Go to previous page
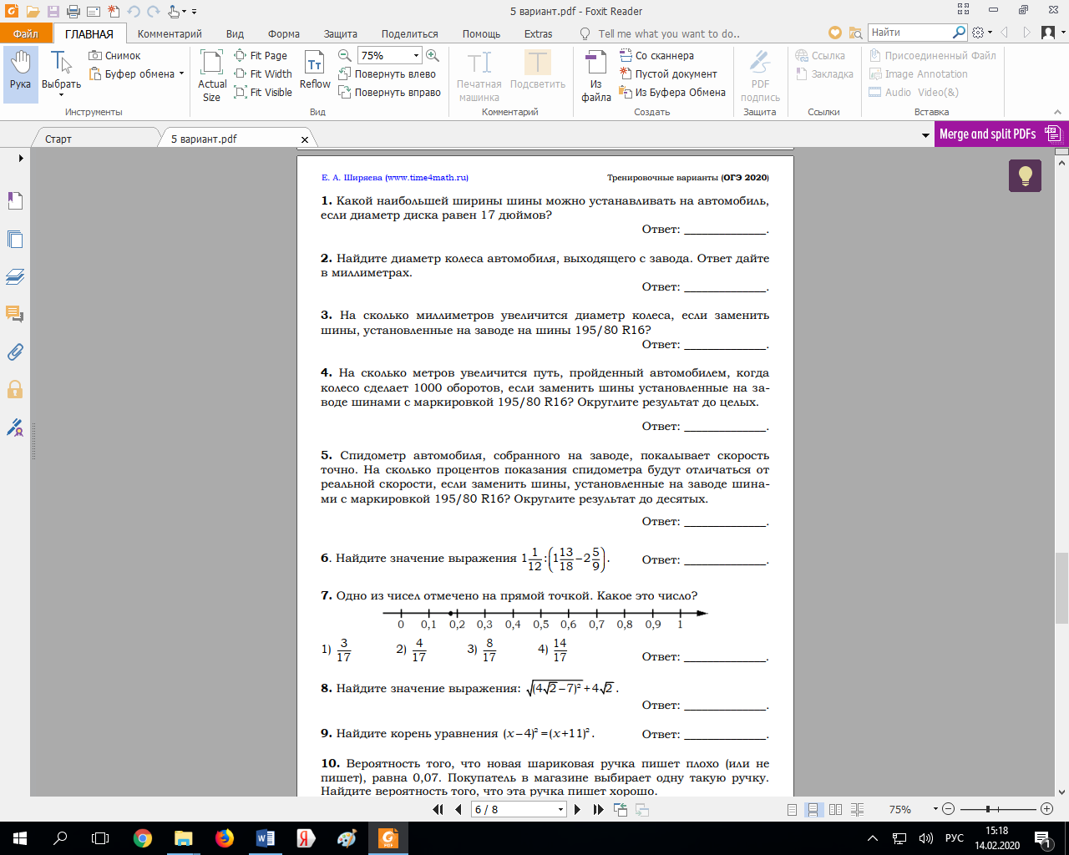 coord(459,809)
